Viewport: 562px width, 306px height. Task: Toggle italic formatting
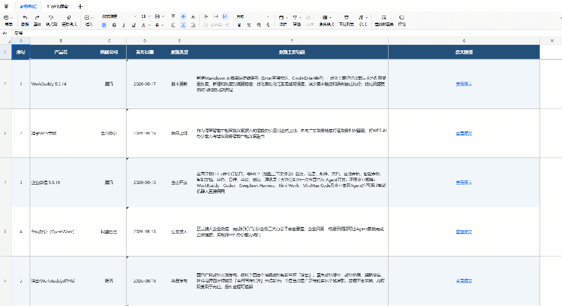[x=123, y=25]
